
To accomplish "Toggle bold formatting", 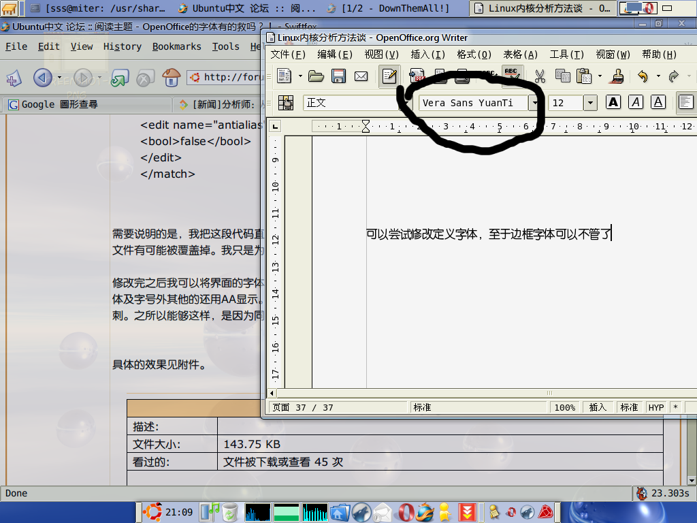I will click(x=613, y=103).
